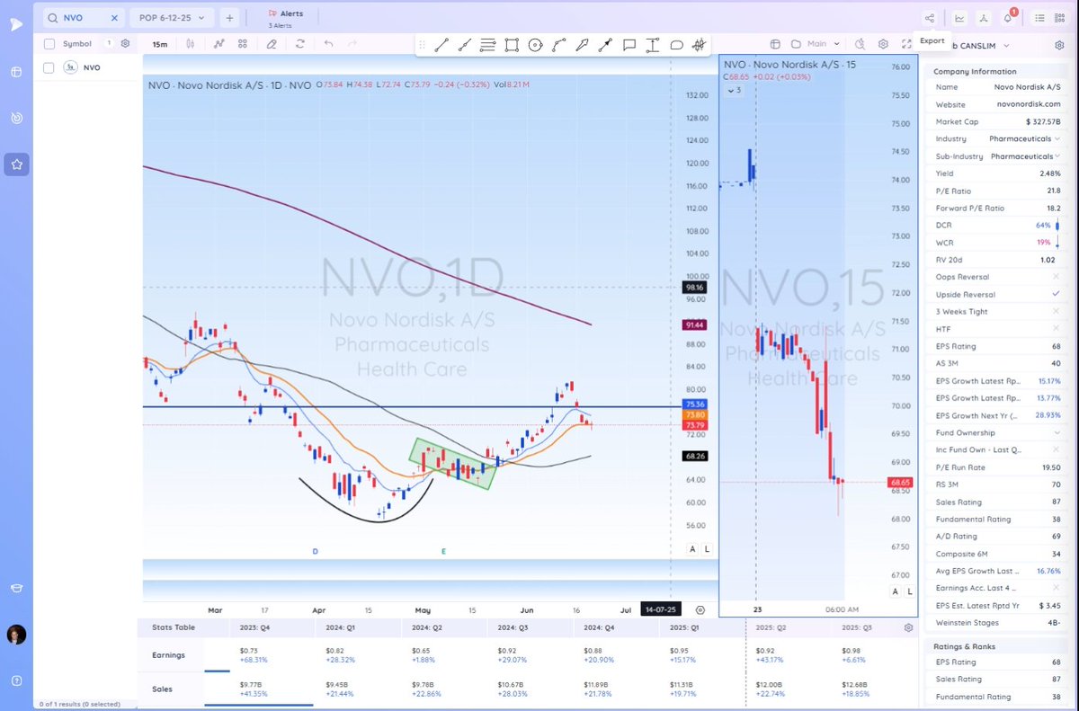
Task: Click the user profile avatar
Action: (16, 635)
